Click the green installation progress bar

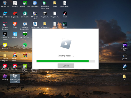point(66,61)
